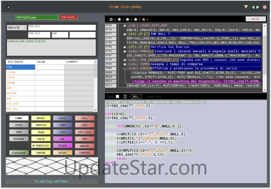Toggle the Code checkbox

tap(117, 96)
